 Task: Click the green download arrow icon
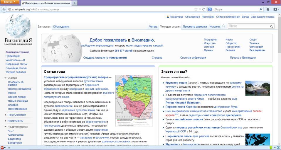click(x=271, y=148)
